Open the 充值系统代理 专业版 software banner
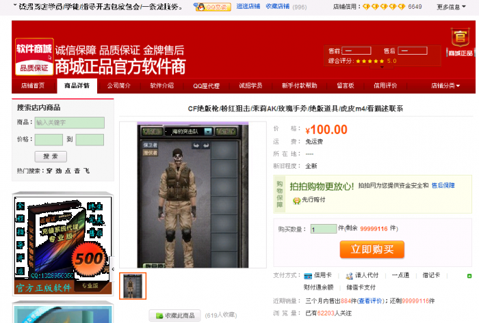 coord(63,245)
